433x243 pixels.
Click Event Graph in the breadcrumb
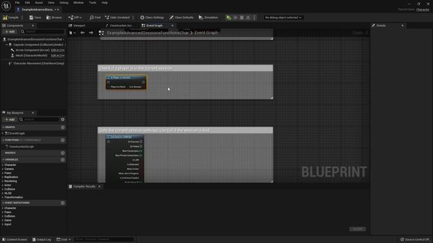206,33
